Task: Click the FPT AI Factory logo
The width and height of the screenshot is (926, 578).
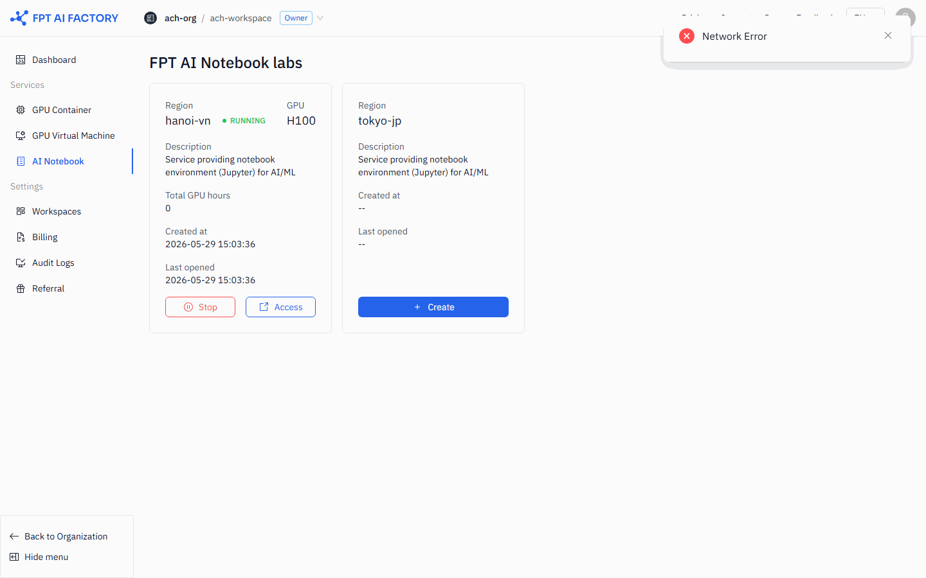Action: (64, 18)
